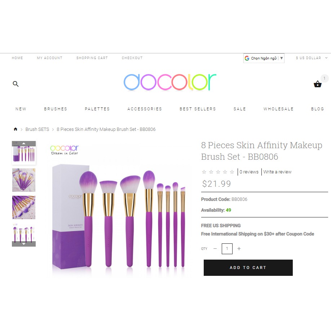This screenshot has width=331, height=331.
Task: Open the Best Sellers menu item
Action: [198, 109]
